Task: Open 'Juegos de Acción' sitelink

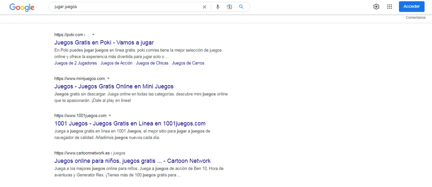Action: pyautogui.click(x=116, y=63)
